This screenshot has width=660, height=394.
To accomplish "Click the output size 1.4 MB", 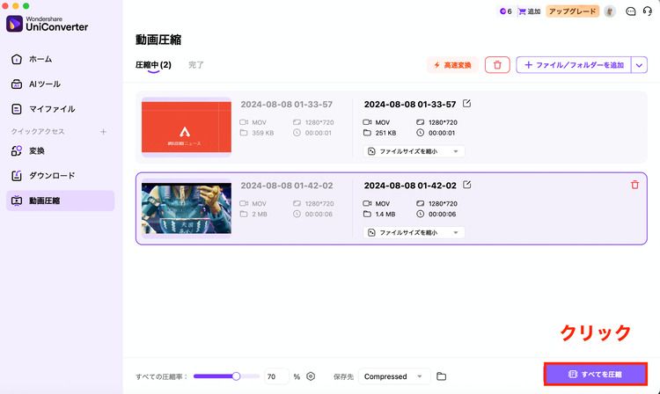I will pos(385,214).
